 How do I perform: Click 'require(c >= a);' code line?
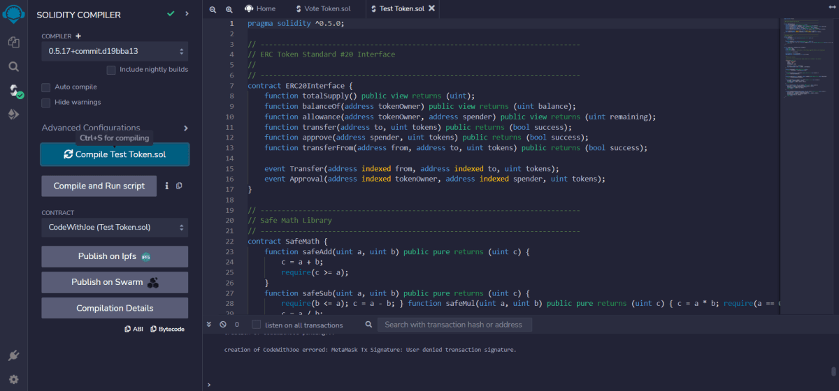pos(315,272)
